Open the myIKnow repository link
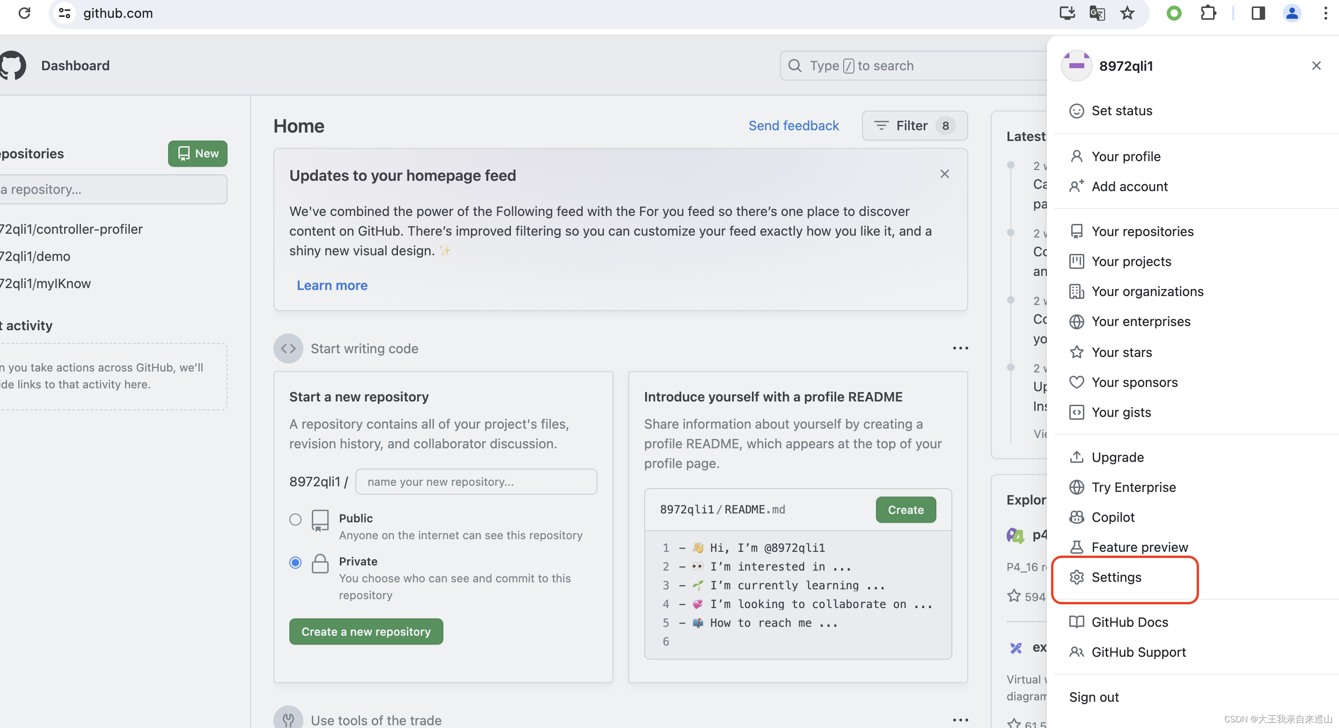Image resolution: width=1339 pixels, height=728 pixels. 45,283
